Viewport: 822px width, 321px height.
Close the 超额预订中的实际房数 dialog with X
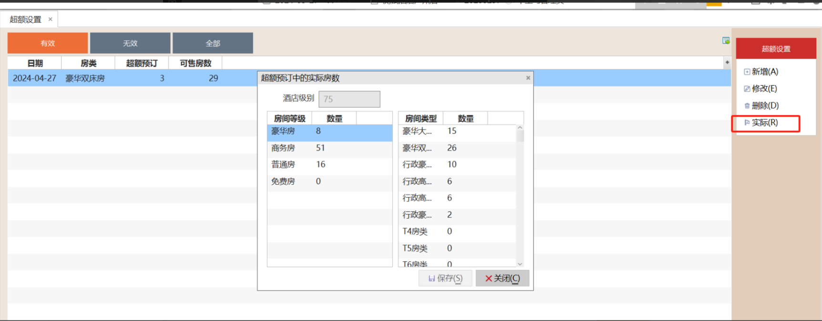[528, 78]
